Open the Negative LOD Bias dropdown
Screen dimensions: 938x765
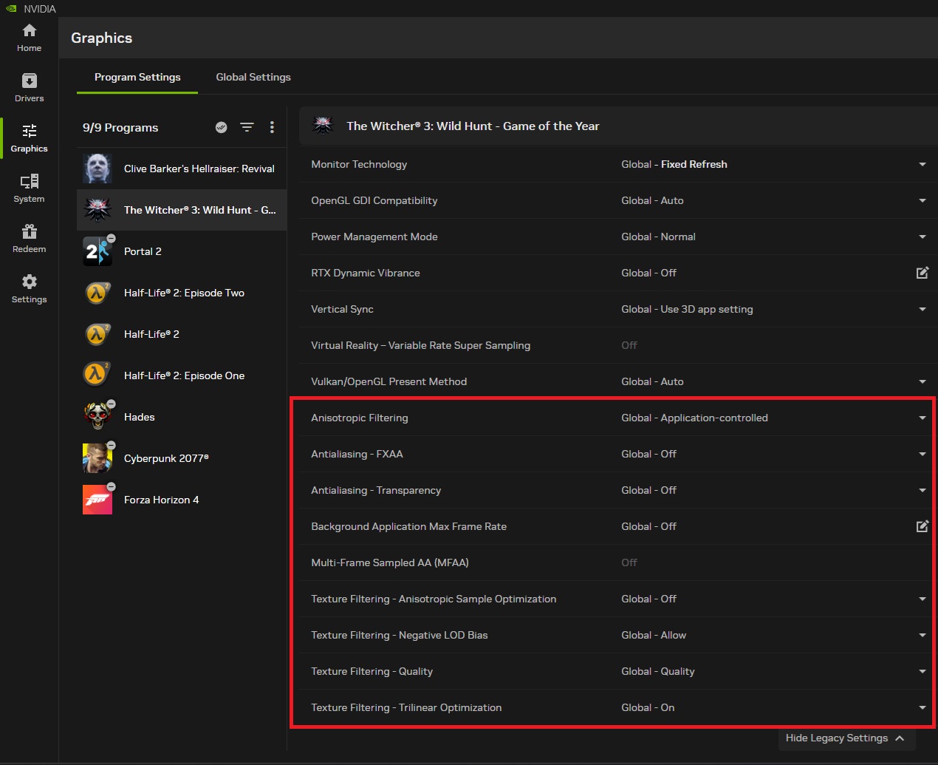pos(922,635)
